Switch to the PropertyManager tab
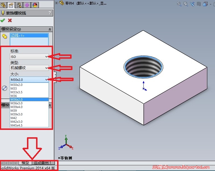Viewport: 215px width, 171px height. pyautogui.click(x=11, y=5)
